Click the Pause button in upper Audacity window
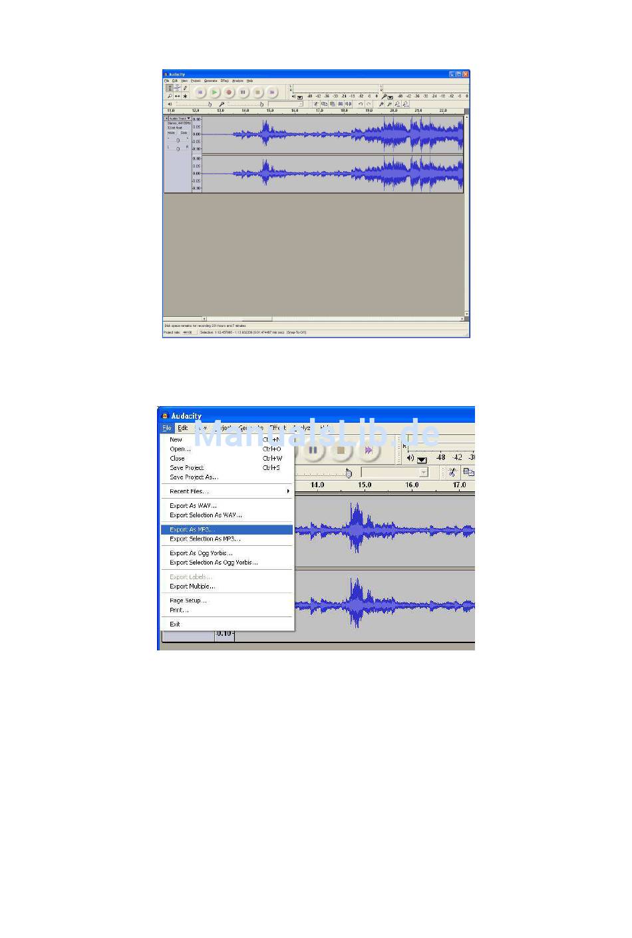Image resolution: width=632 pixels, height=938 pixels. tap(243, 93)
